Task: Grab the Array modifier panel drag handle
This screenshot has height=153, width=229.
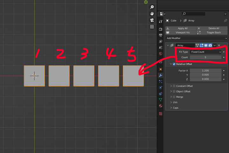Action: 225,45
